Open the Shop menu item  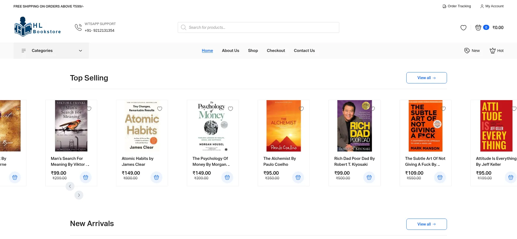tap(253, 51)
